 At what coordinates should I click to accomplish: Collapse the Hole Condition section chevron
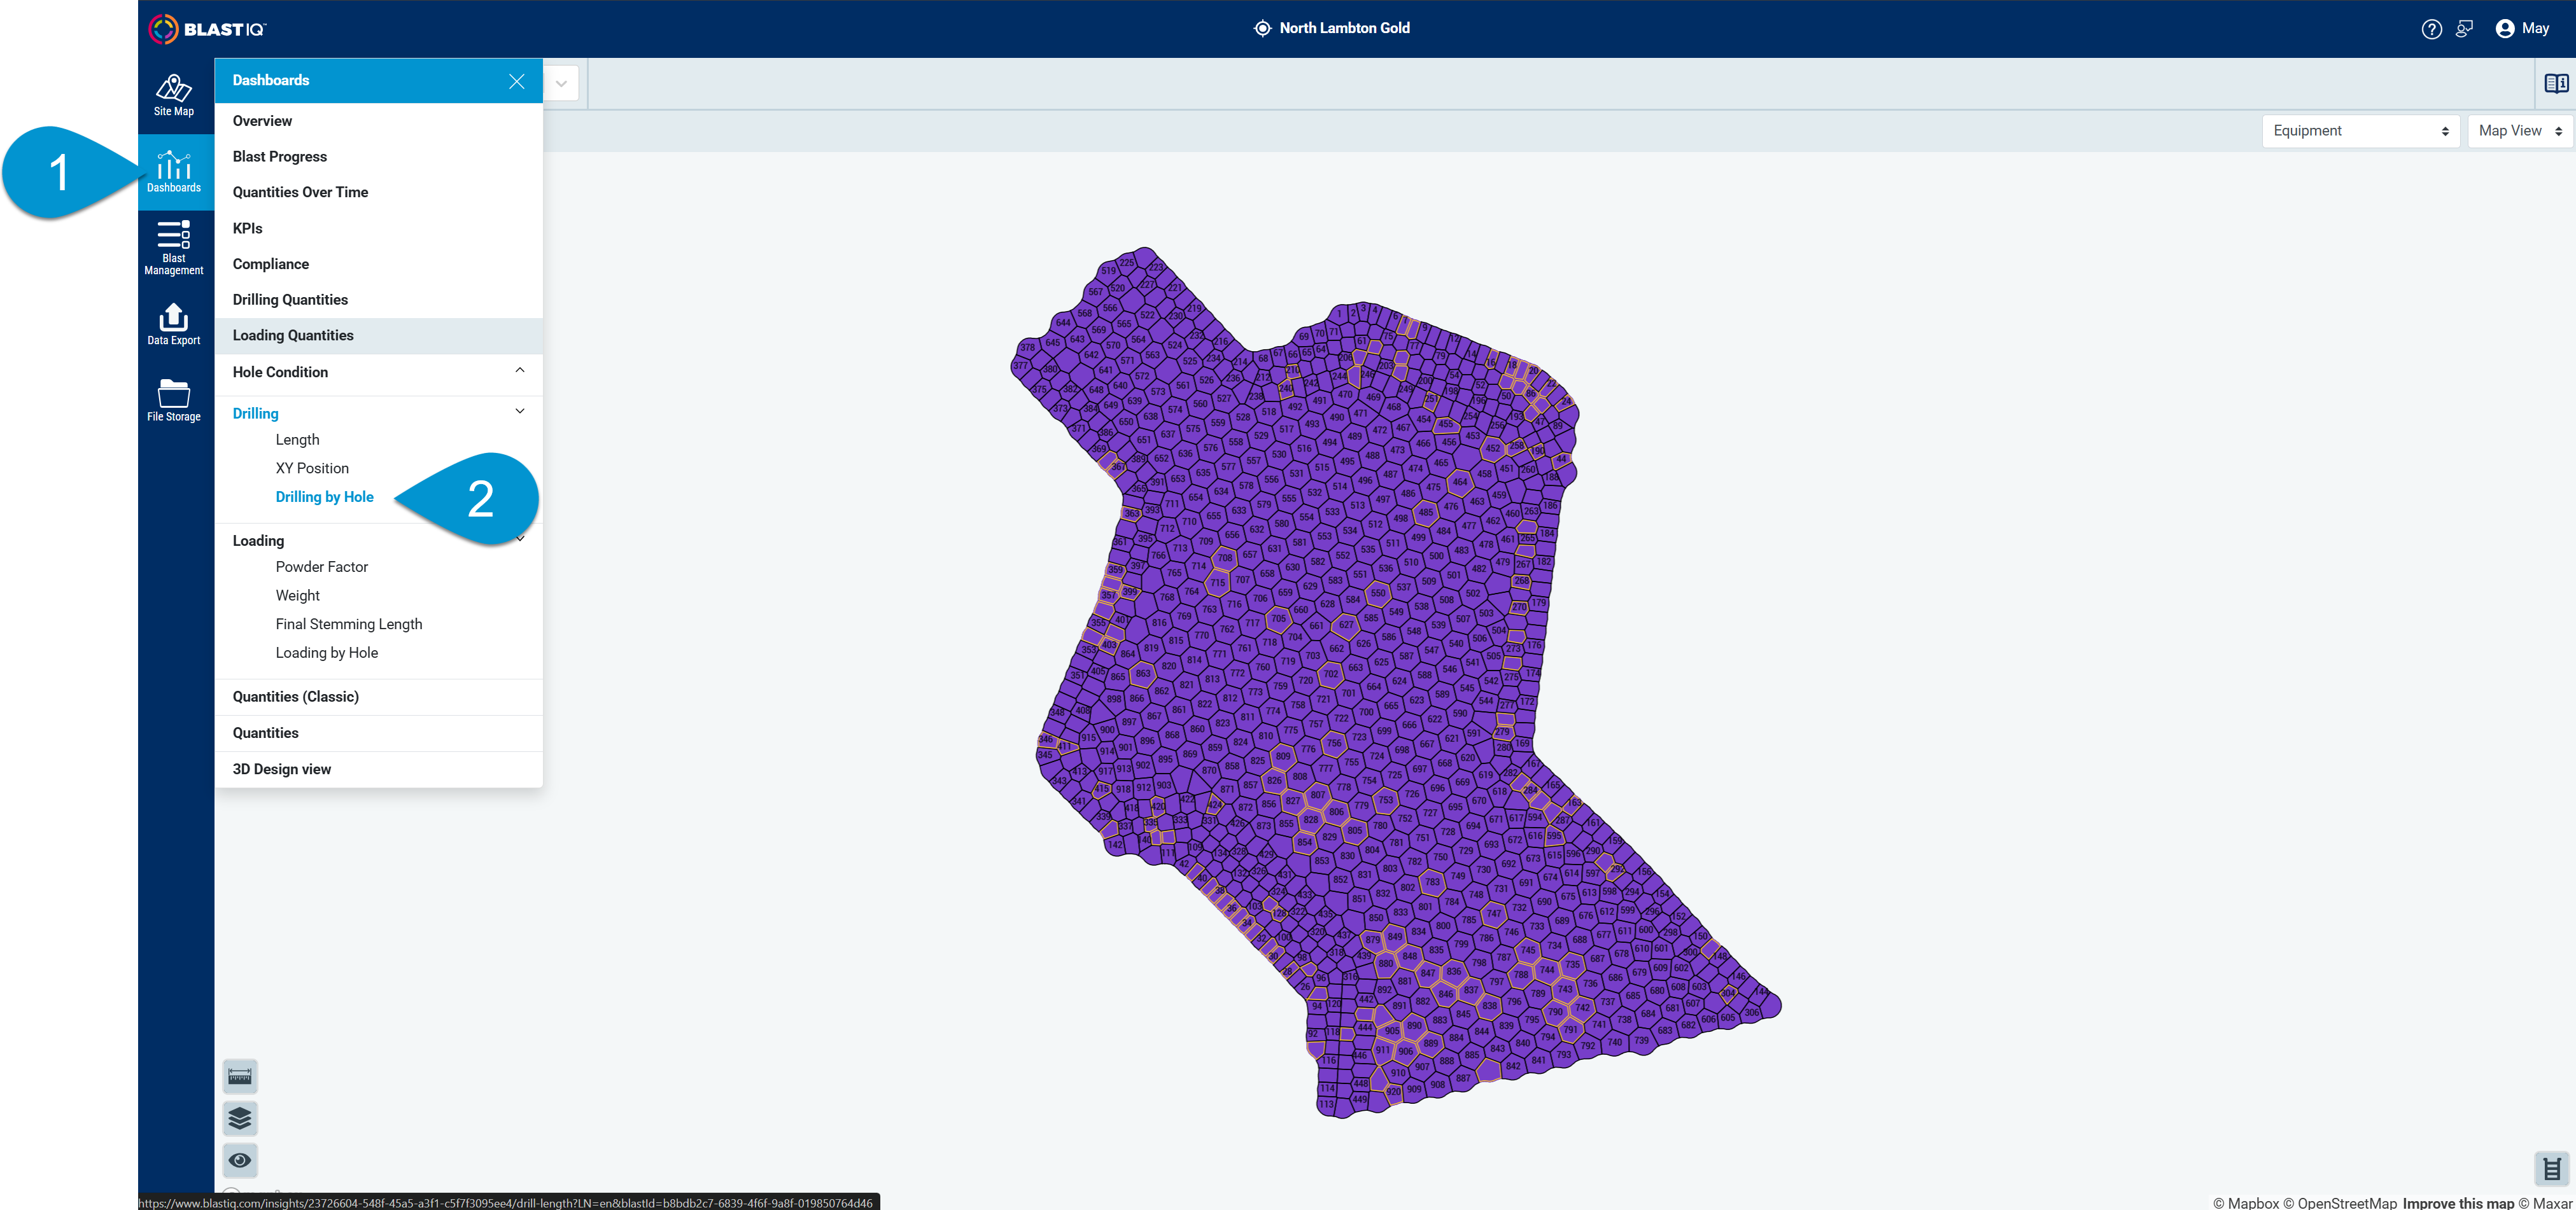(520, 371)
